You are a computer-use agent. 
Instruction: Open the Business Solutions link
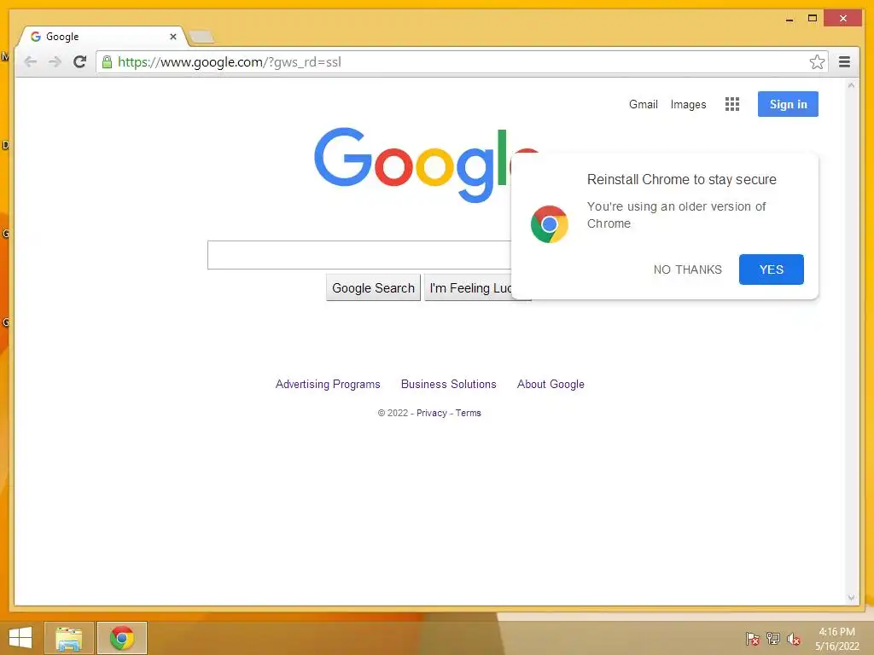pyautogui.click(x=449, y=385)
